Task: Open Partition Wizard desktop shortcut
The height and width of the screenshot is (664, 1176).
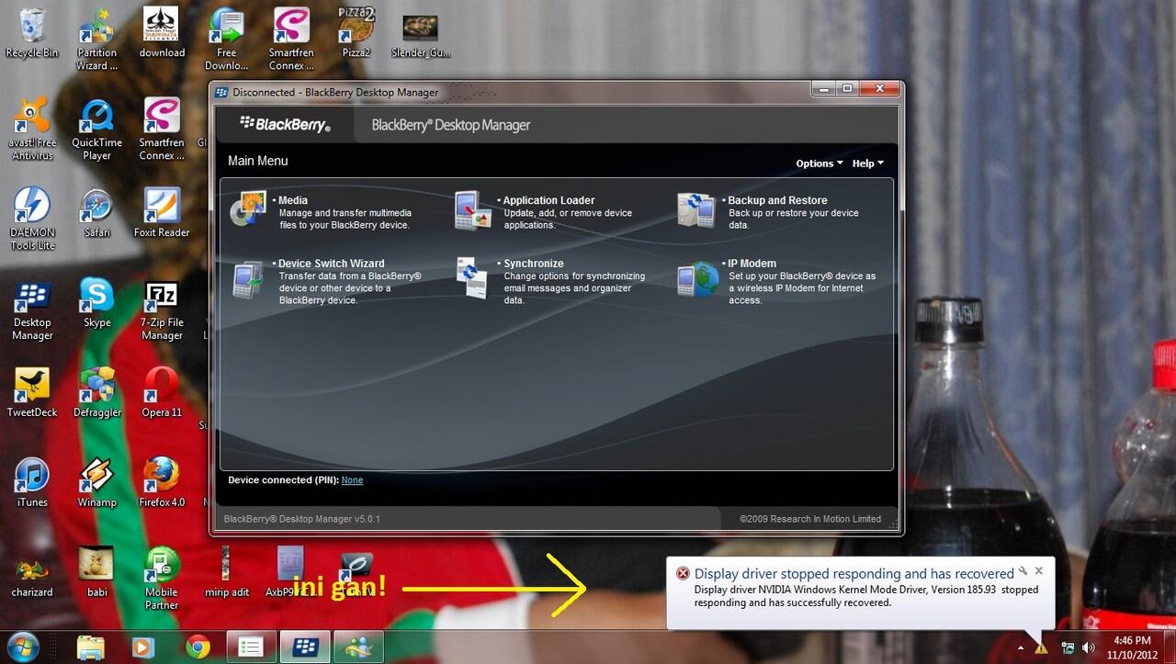Action: tap(96, 39)
